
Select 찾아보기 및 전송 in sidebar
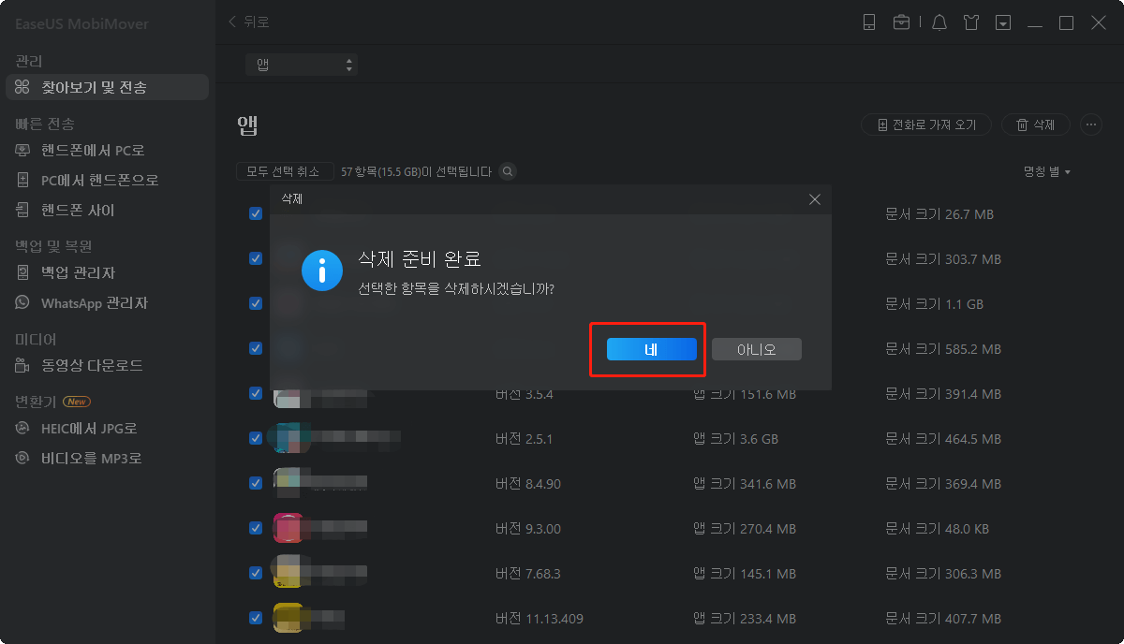pos(107,87)
